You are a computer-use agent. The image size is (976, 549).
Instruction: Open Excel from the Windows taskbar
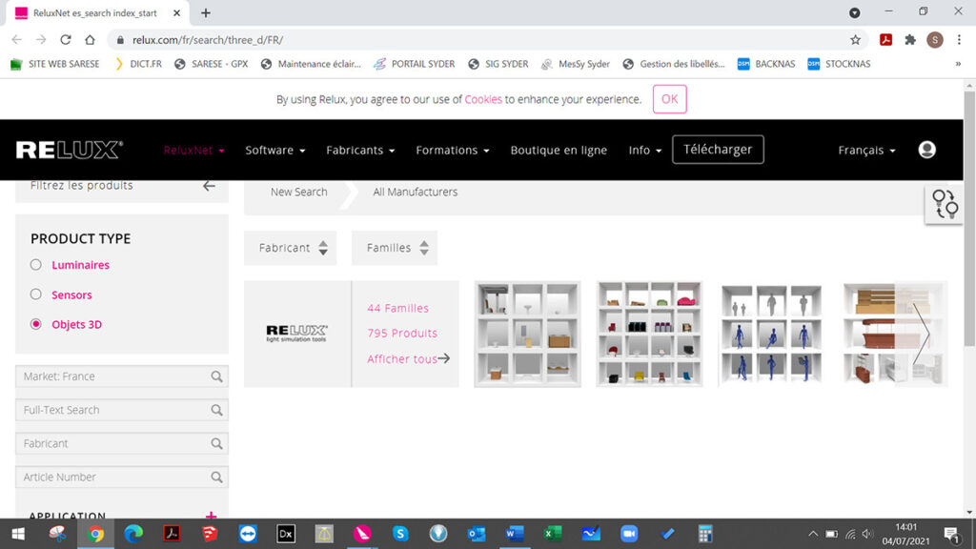[x=553, y=534]
